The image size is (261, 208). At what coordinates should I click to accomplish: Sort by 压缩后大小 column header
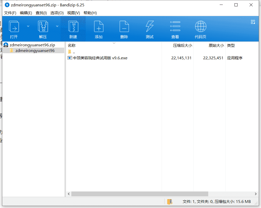182,45
